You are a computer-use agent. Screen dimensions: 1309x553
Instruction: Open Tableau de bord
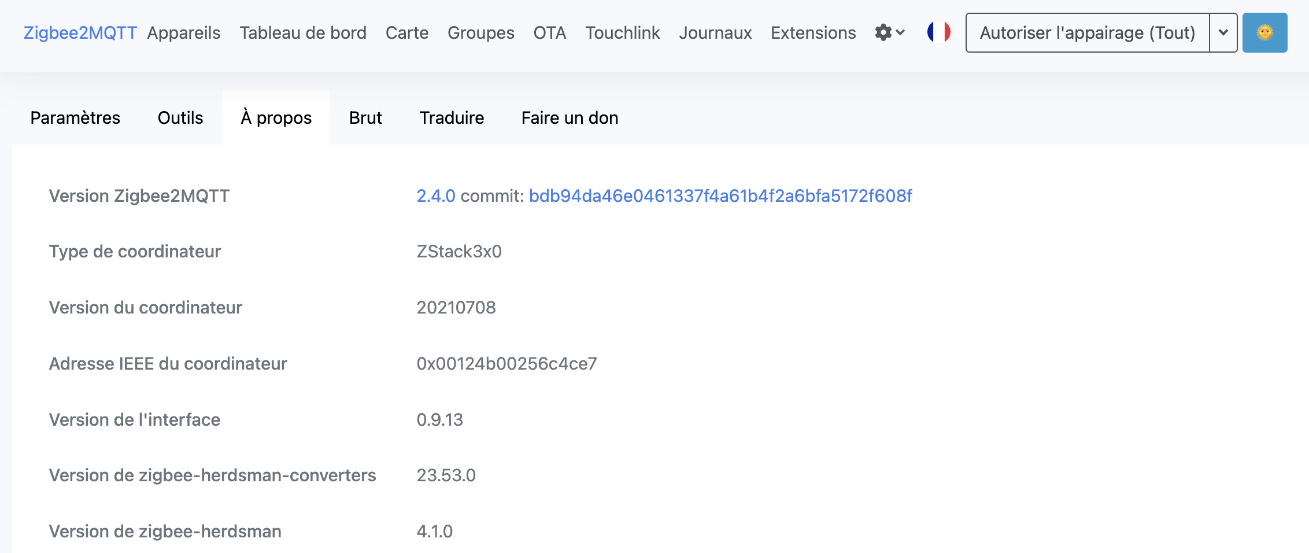tap(303, 32)
